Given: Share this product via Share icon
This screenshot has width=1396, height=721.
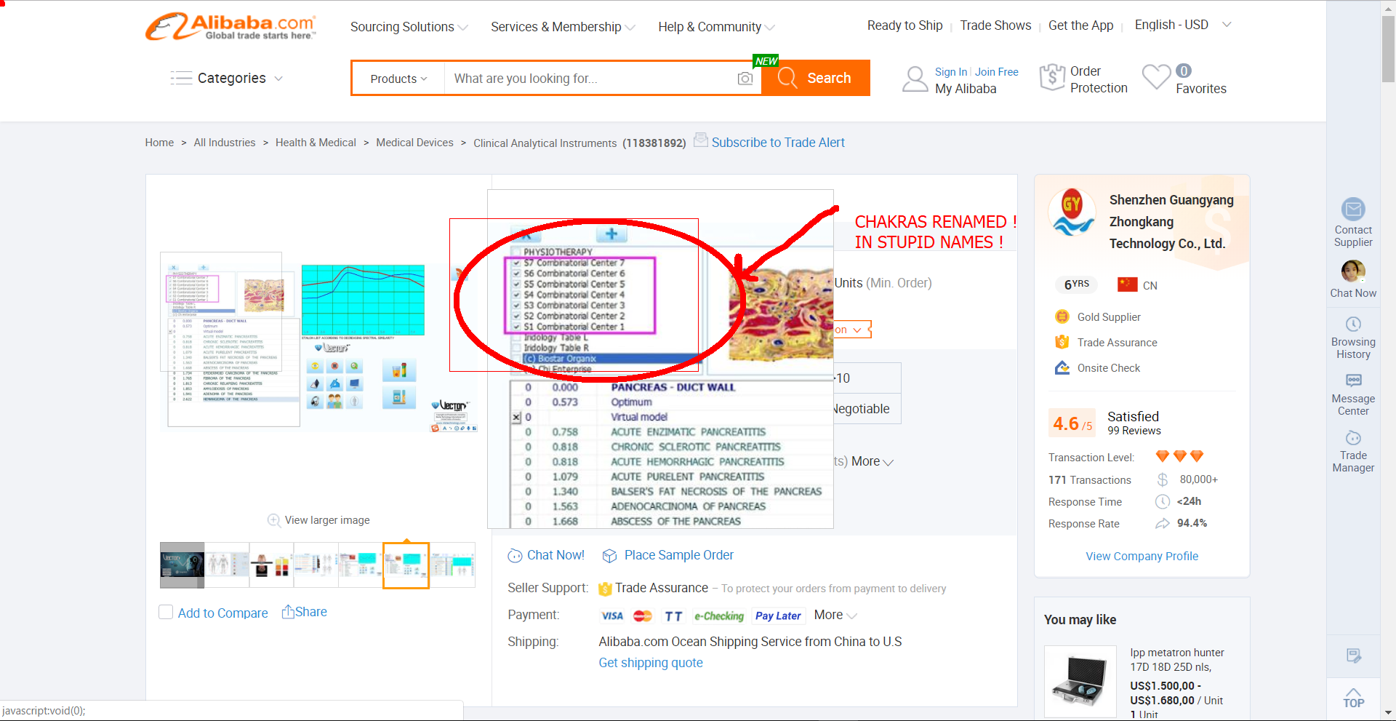Looking at the screenshot, I should click(289, 612).
